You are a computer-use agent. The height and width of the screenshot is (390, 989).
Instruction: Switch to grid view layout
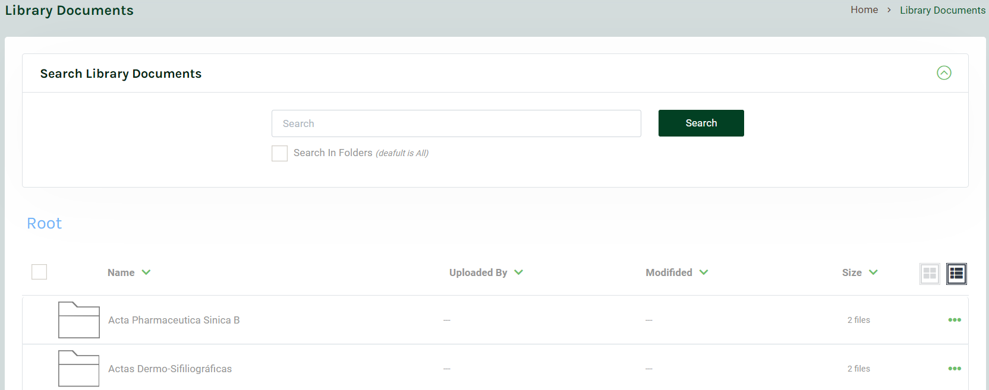coord(930,274)
